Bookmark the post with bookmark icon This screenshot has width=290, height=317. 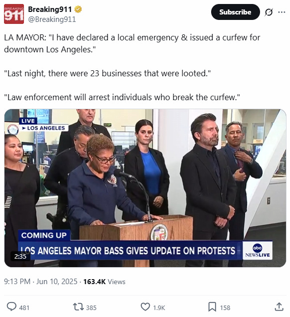(x=212, y=307)
